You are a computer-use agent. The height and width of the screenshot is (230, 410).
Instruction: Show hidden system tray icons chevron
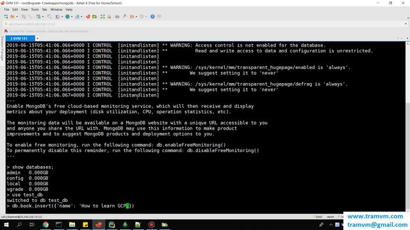coord(331,224)
